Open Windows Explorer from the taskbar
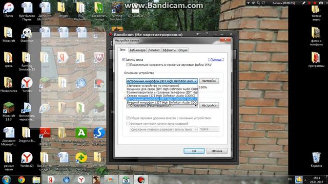Screen dimensions: 328x184 point(36,179)
